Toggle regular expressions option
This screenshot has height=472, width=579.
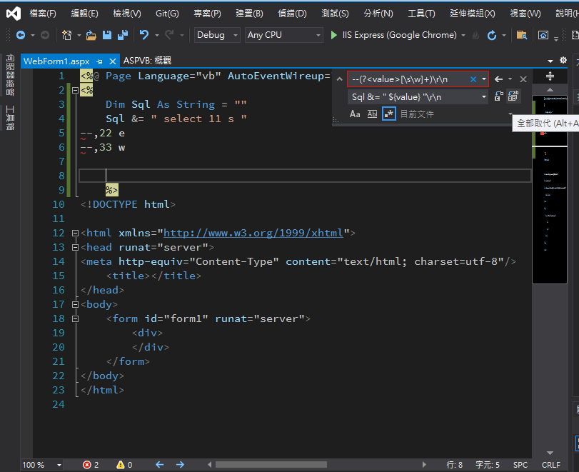[x=389, y=114]
